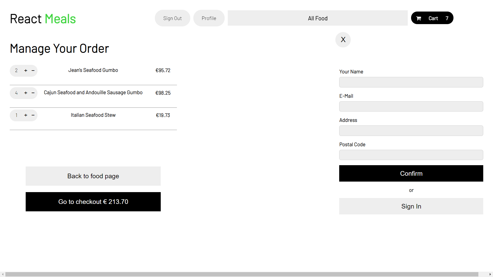Screen dimensions: 493x277
Task: Add one more Cajun Seafood and Andouille Gumbo
Action: [x=26, y=93]
